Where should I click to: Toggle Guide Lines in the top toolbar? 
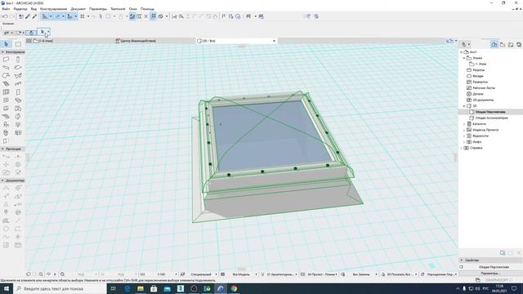point(45,16)
